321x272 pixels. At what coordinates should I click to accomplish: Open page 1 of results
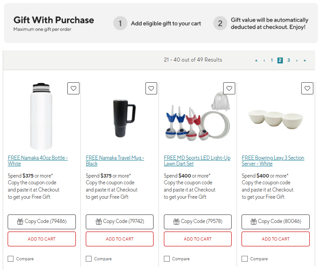(x=272, y=60)
